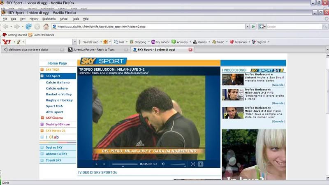Screen dimensions: 329x185
Task: Go back with the Back arrow
Action: (x=6, y=27)
